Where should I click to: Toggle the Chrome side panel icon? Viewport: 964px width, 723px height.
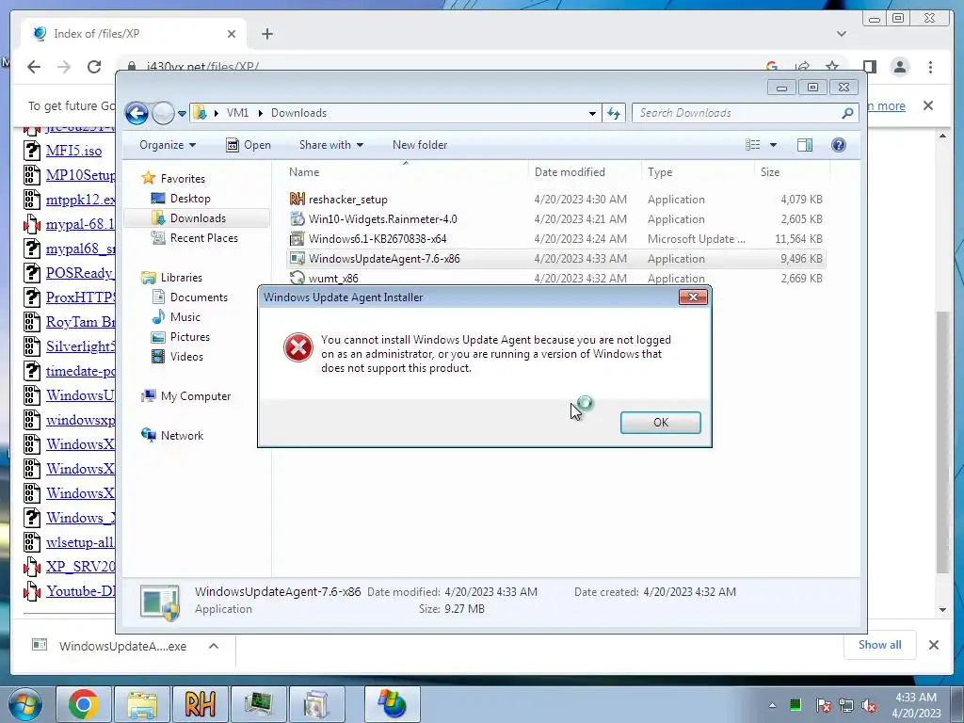[x=869, y=67]
